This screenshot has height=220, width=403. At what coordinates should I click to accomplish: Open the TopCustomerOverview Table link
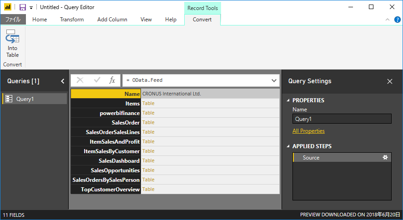pos(148,189)
